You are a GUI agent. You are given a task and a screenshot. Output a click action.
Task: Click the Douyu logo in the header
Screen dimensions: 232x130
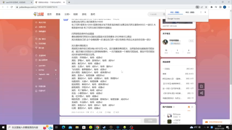point(39,14)
